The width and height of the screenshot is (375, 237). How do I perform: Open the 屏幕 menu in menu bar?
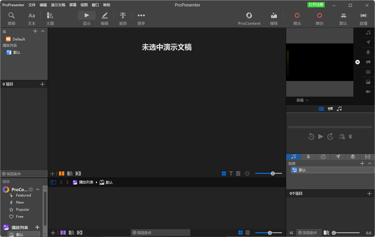point(73,5)
